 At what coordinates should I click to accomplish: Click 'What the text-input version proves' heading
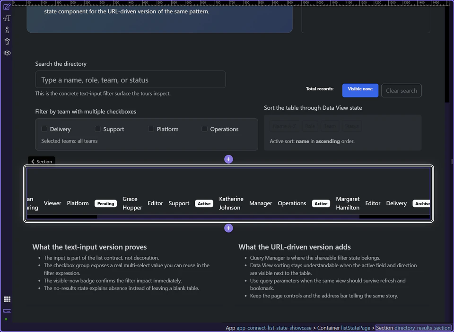[89, 247]
